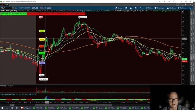The width and height of the screenshot is (195, 110).
Task: Open the Dashboard sidebar tab
Action: click(x=191, y=78)
